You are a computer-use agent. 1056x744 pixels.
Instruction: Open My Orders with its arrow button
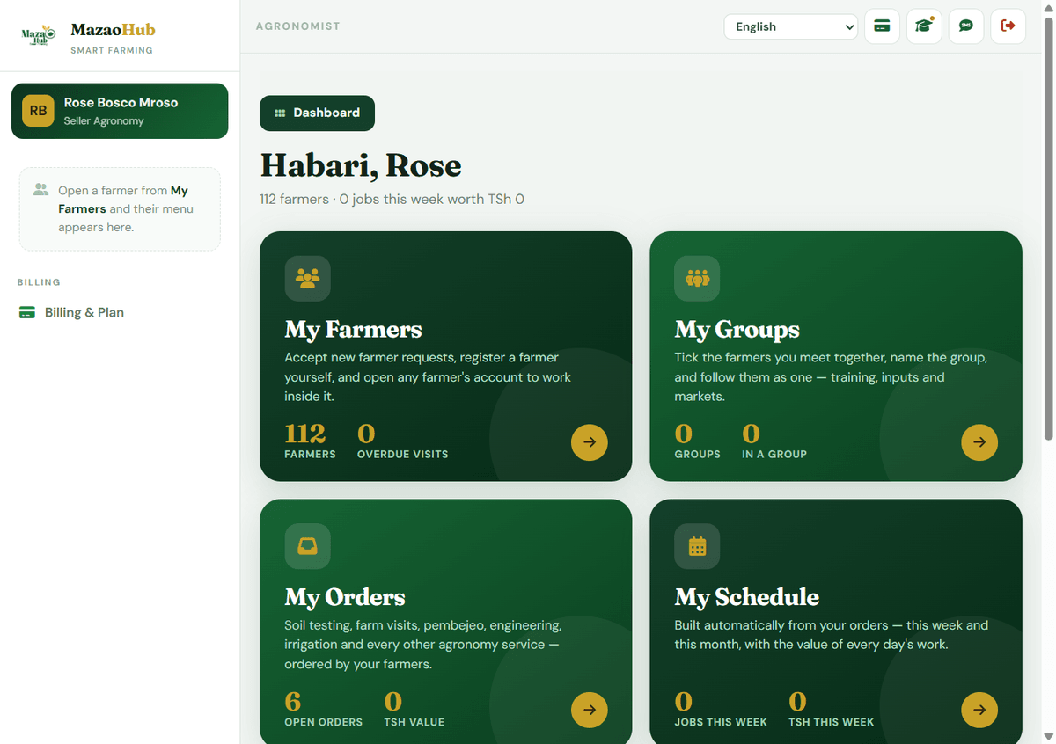click(x=590, y=710)
